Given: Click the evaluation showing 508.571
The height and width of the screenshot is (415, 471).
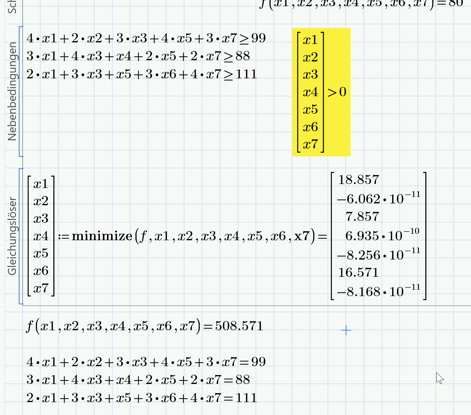Looking at the screenshot, I should click(144, 327).
